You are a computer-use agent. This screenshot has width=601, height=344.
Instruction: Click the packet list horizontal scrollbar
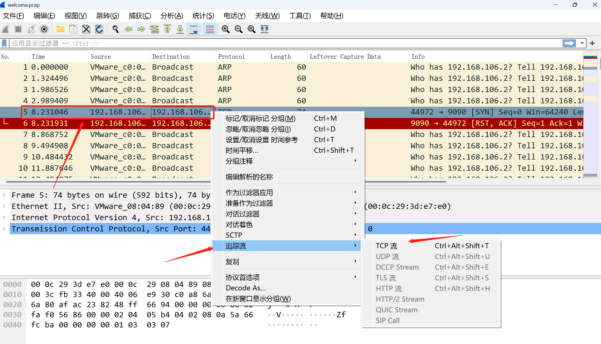(226, 182)
